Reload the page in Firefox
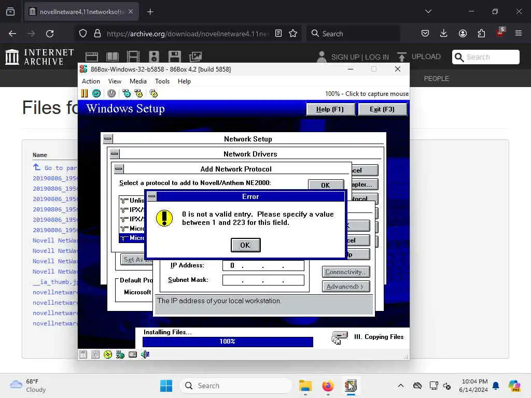531x398 pixels. point(50,34)
